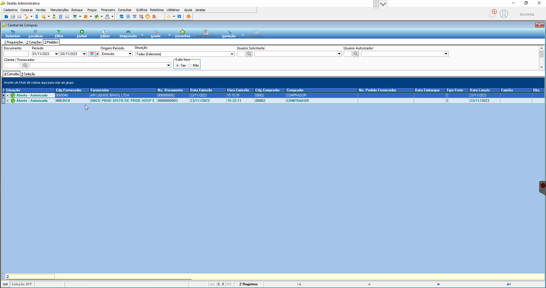
Task: Switch to the 2 Cotações tab
Action: click(34, 42)
